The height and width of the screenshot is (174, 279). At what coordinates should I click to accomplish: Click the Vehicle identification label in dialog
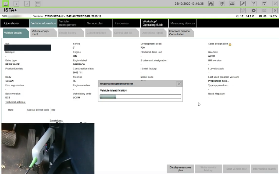click(114, 91)
